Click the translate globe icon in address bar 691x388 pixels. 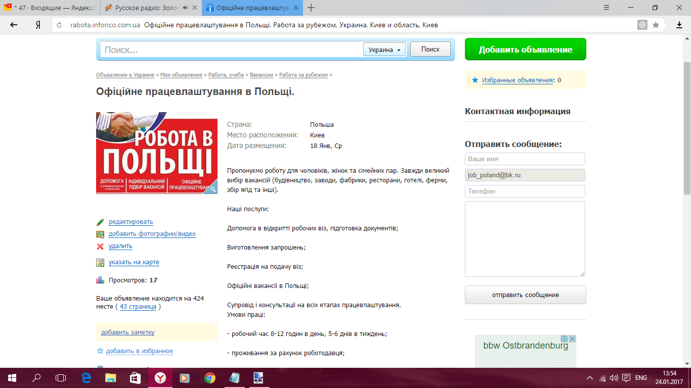[642, 25]
